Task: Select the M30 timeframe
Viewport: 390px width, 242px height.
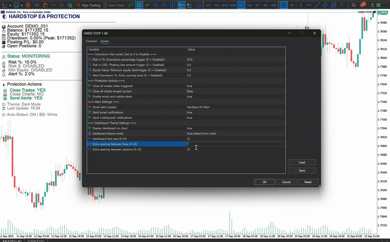Action: click(x=233, y=5)
